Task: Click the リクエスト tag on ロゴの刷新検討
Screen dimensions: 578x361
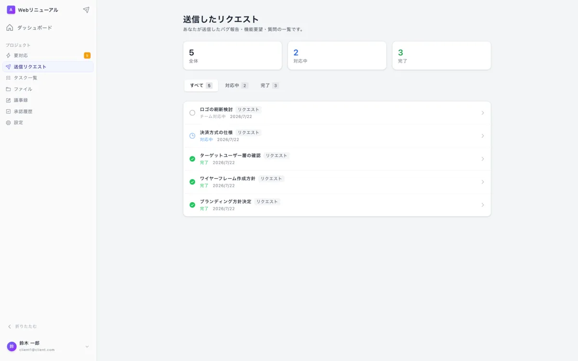Action: pyautogui.click(x=249, y=109)
